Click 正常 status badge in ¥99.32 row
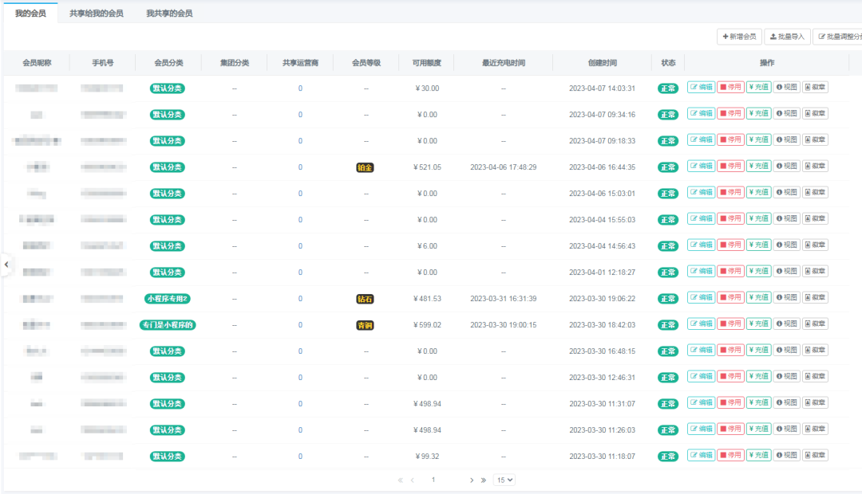 tap(668, 457)
